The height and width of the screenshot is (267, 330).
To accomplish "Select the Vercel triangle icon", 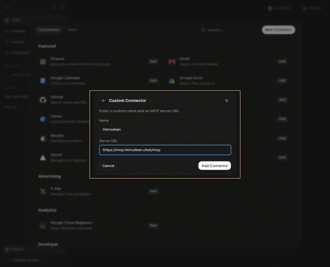I will click(x=43, y=158).
